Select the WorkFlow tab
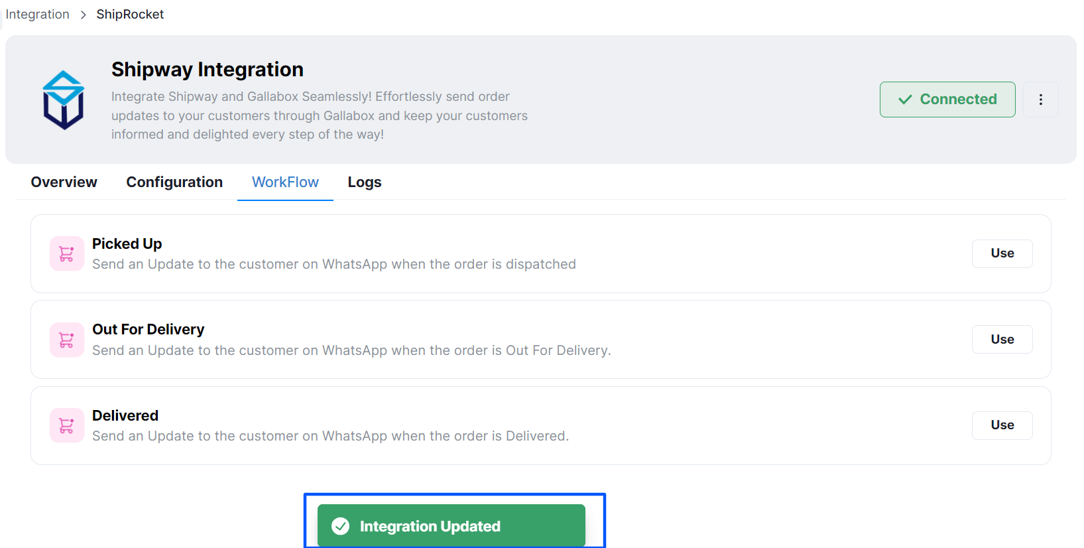Viewport: 1084px width, 548px height. point(285,182)
